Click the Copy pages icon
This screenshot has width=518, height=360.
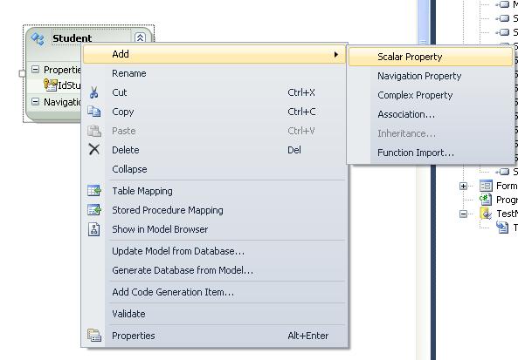[94, 112]
